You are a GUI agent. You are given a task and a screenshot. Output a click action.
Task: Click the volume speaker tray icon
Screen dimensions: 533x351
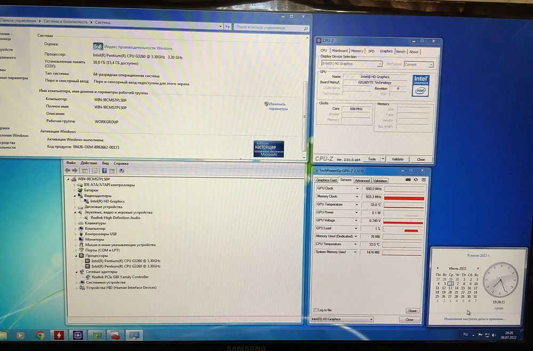(x=494, y=335)
